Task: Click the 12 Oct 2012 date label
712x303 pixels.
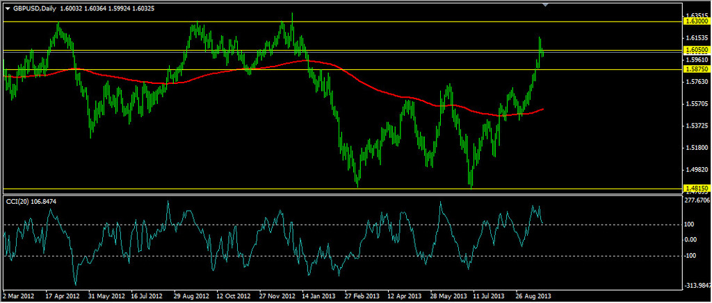Action: (234, 296)
